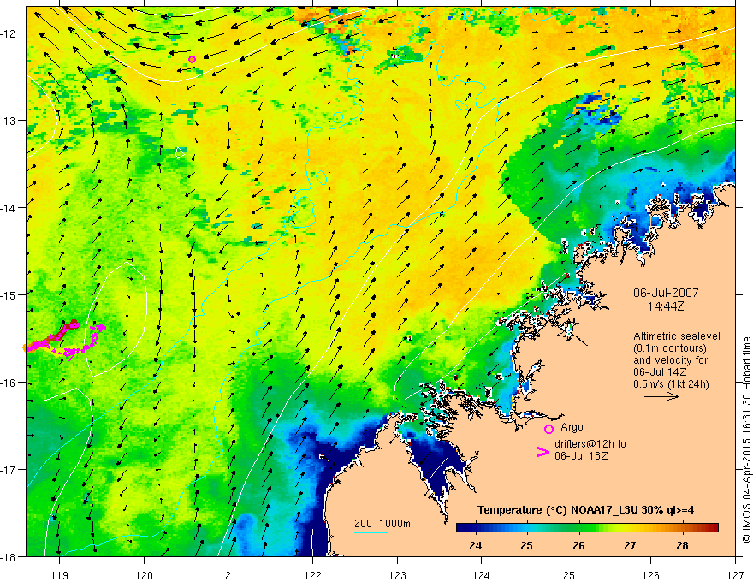Click the '119' longitude axis label
The width and height of the screenshot is (753, 582).
pos(60,575)
